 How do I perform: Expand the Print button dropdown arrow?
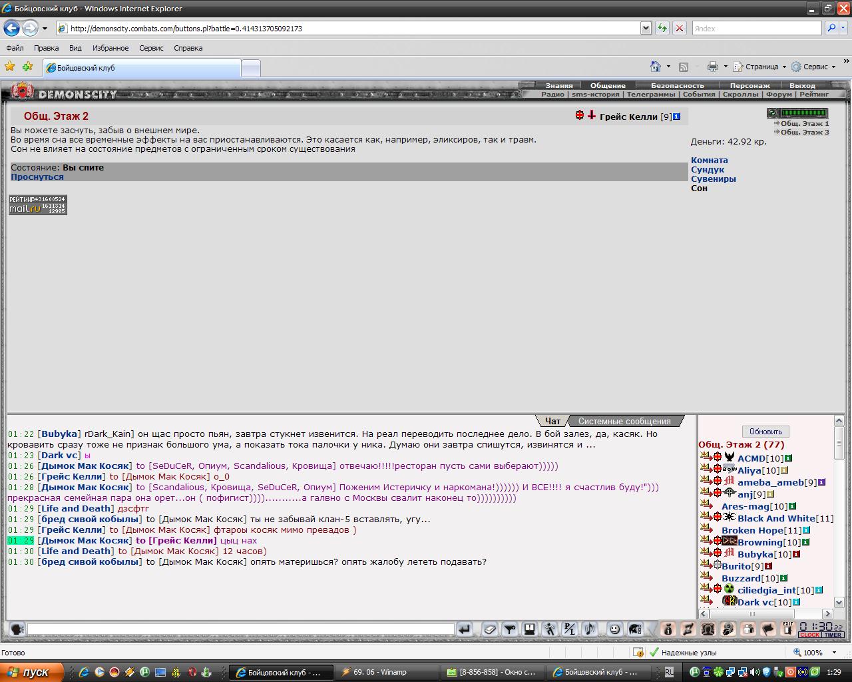pos(726,67)
